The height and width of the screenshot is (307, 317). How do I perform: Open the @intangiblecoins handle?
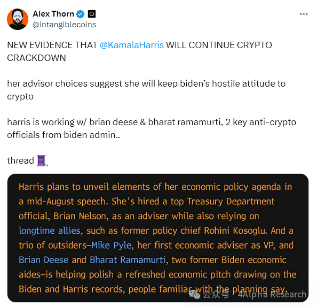click(x=64, y=25)
